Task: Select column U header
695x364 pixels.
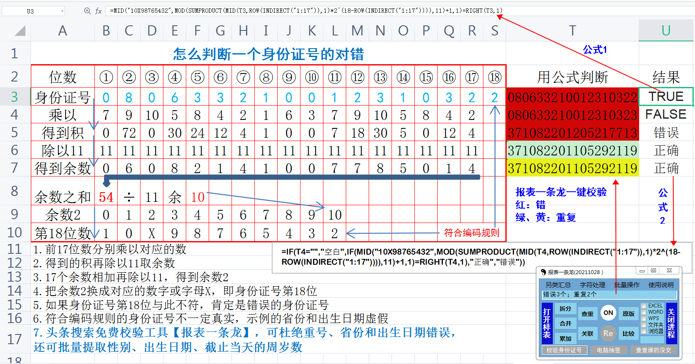Action: [666, 30]
